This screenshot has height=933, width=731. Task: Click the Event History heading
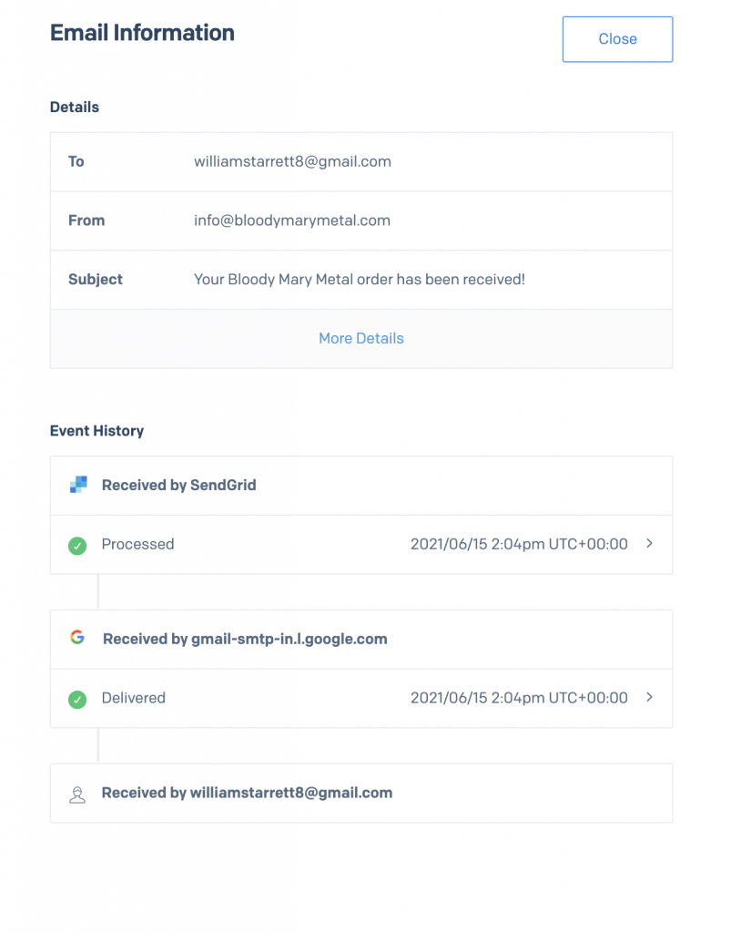click(96, 431)
